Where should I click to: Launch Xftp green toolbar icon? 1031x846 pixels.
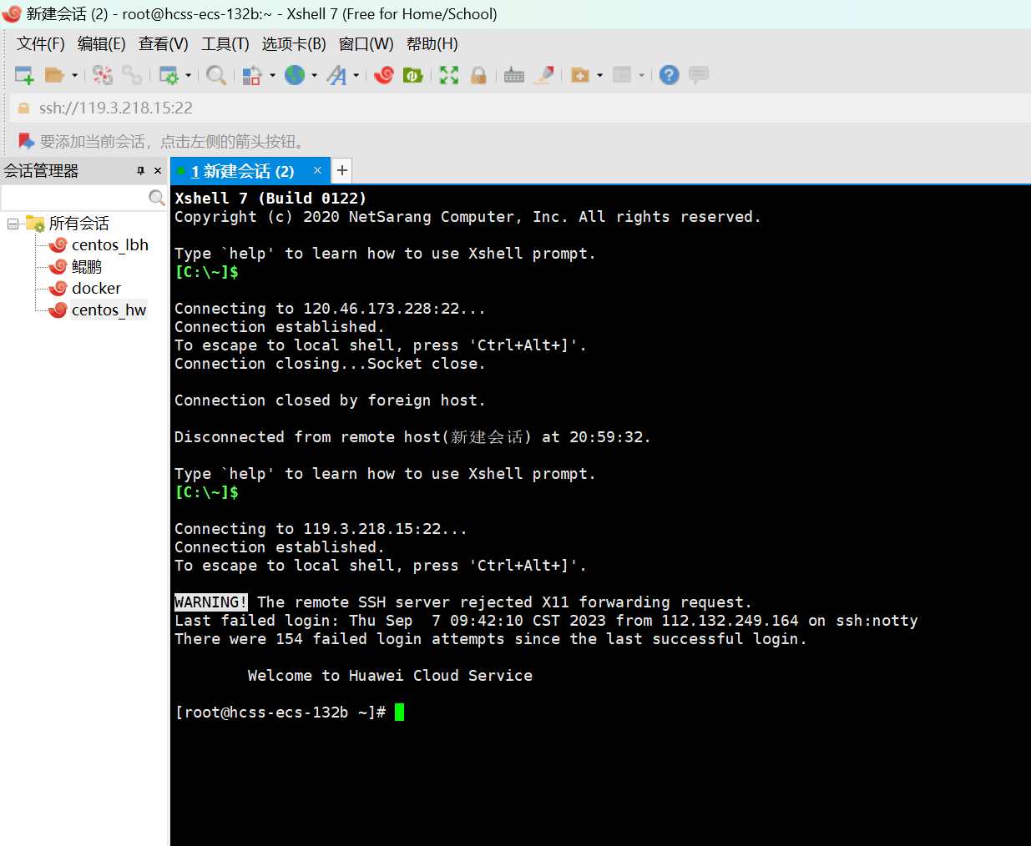pyautogui.click(x=413, y=75)
